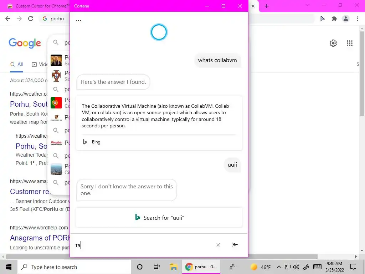Open a new Chrome tab
The width and height of the screenshot is (365, 274).
(267, 6)
